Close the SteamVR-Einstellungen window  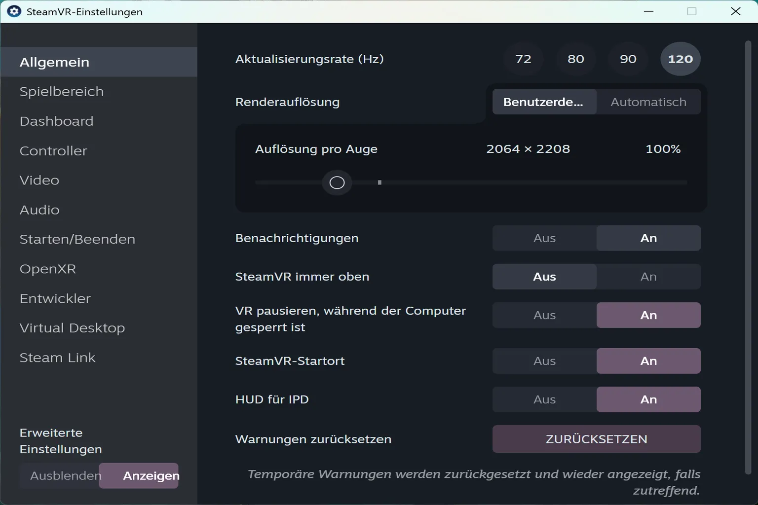coord(735,11)
